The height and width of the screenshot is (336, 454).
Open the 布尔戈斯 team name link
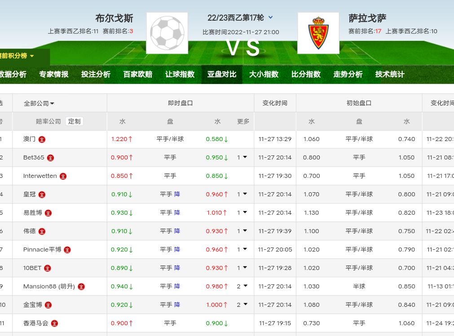pyautogui.click(x=114, y=18)
